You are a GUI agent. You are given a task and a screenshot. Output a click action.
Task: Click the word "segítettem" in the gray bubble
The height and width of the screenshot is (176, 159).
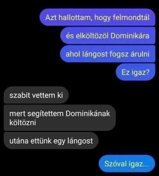[46, 114]
